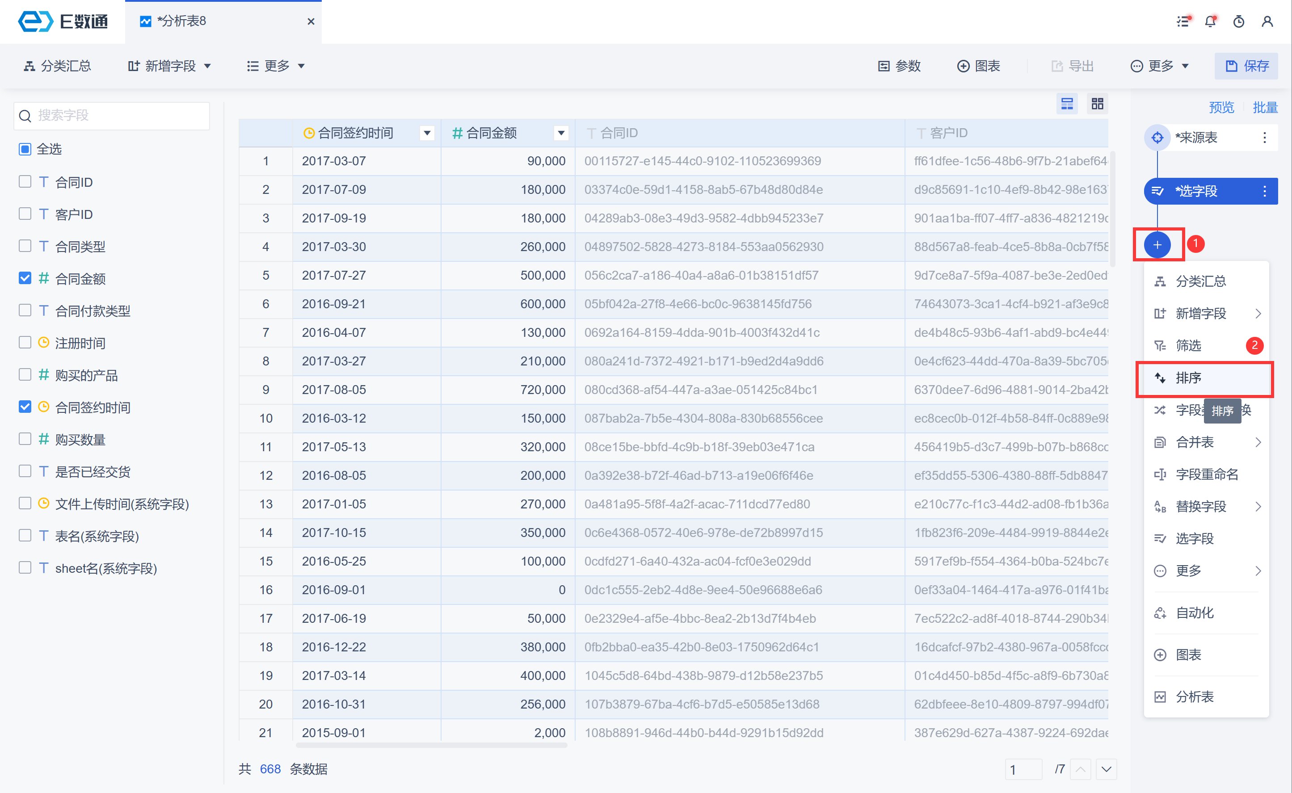Expand the 合并表 submenu arrow
Screen dimensions: 1292x793
point(1258,442)
